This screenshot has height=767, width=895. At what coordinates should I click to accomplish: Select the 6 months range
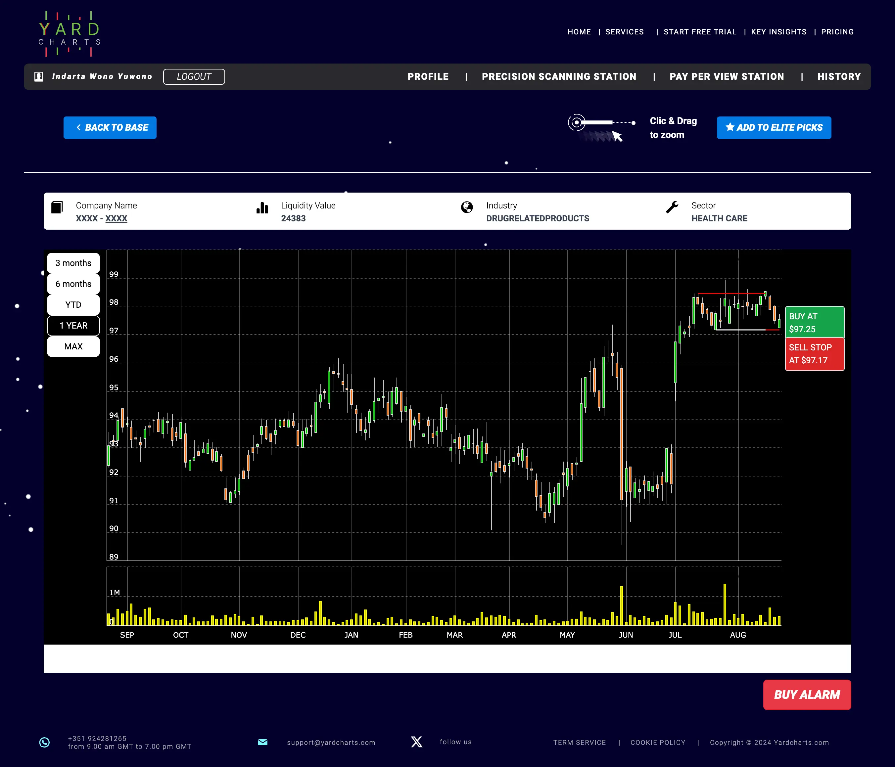73,284
